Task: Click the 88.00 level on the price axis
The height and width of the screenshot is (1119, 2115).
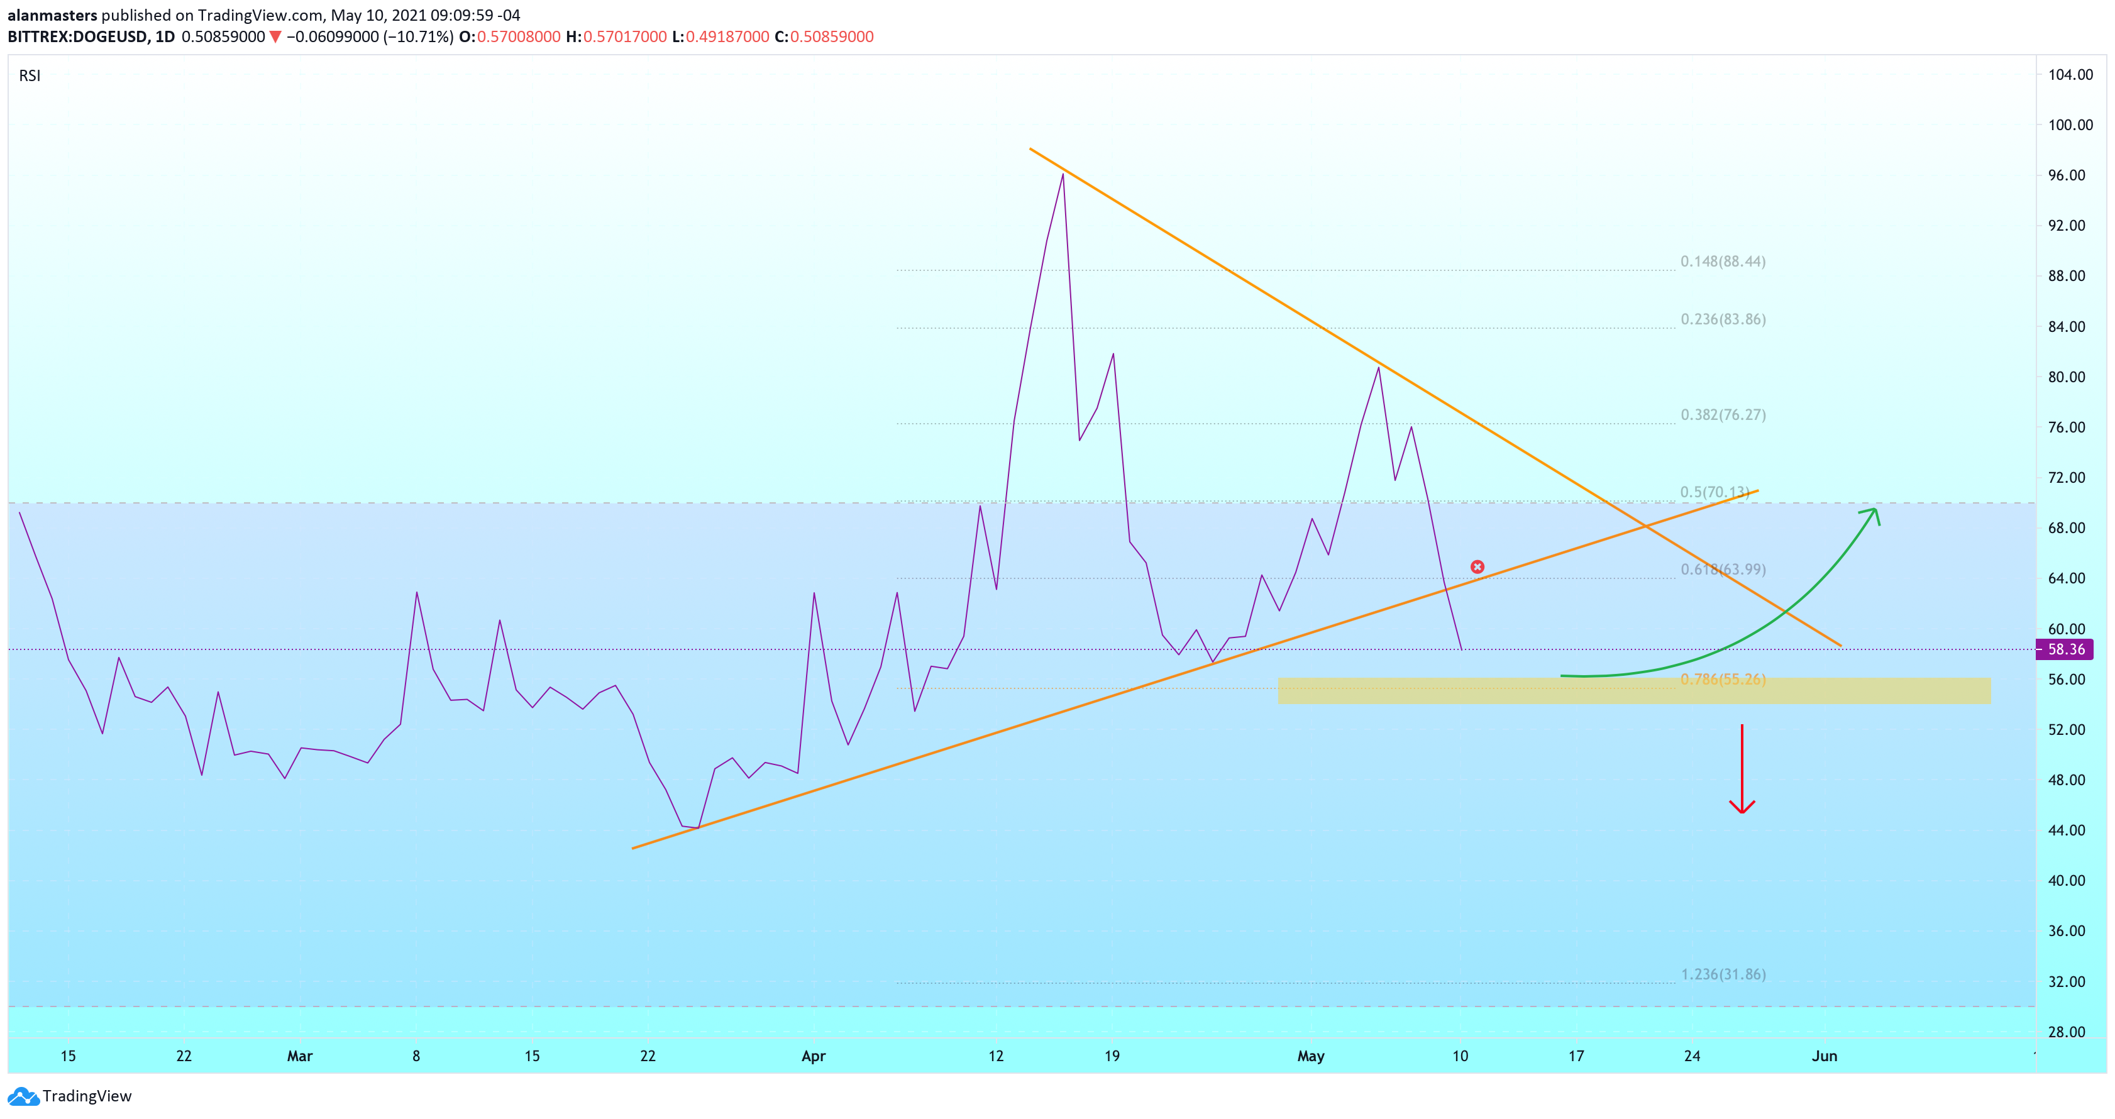Action: [2066, 276]
